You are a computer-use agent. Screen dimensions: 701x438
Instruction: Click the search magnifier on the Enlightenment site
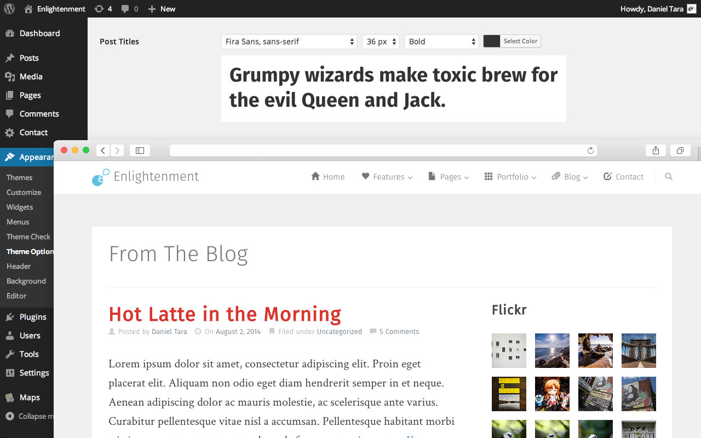coord(668,177)
